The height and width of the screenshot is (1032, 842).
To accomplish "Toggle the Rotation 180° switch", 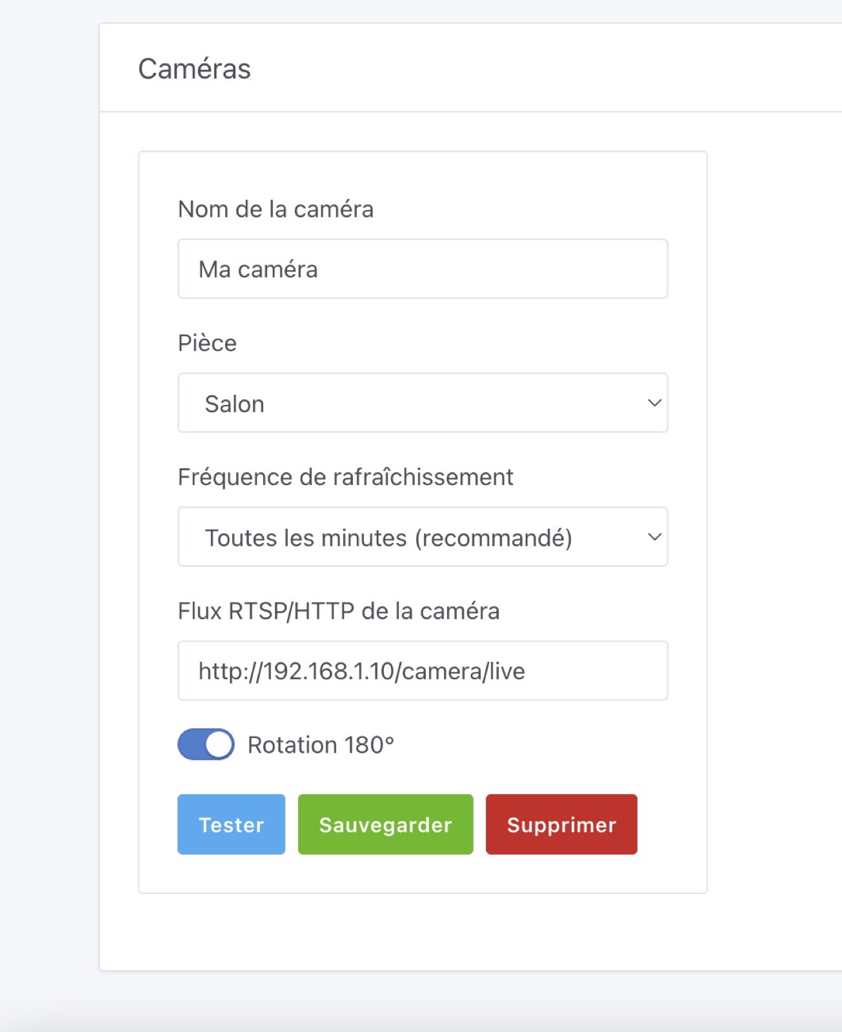I will pyautogui.click(x=206, y=744).
